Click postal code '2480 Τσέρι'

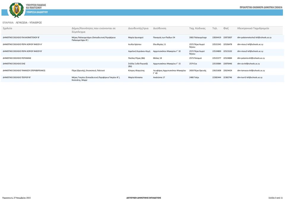coord(194,78)
